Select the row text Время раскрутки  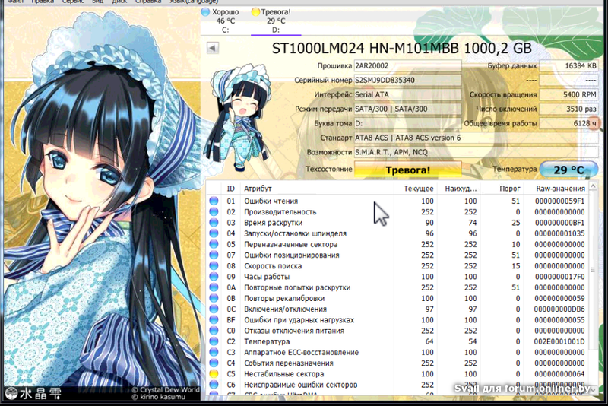pyautogui.click(x=274, y=223)
